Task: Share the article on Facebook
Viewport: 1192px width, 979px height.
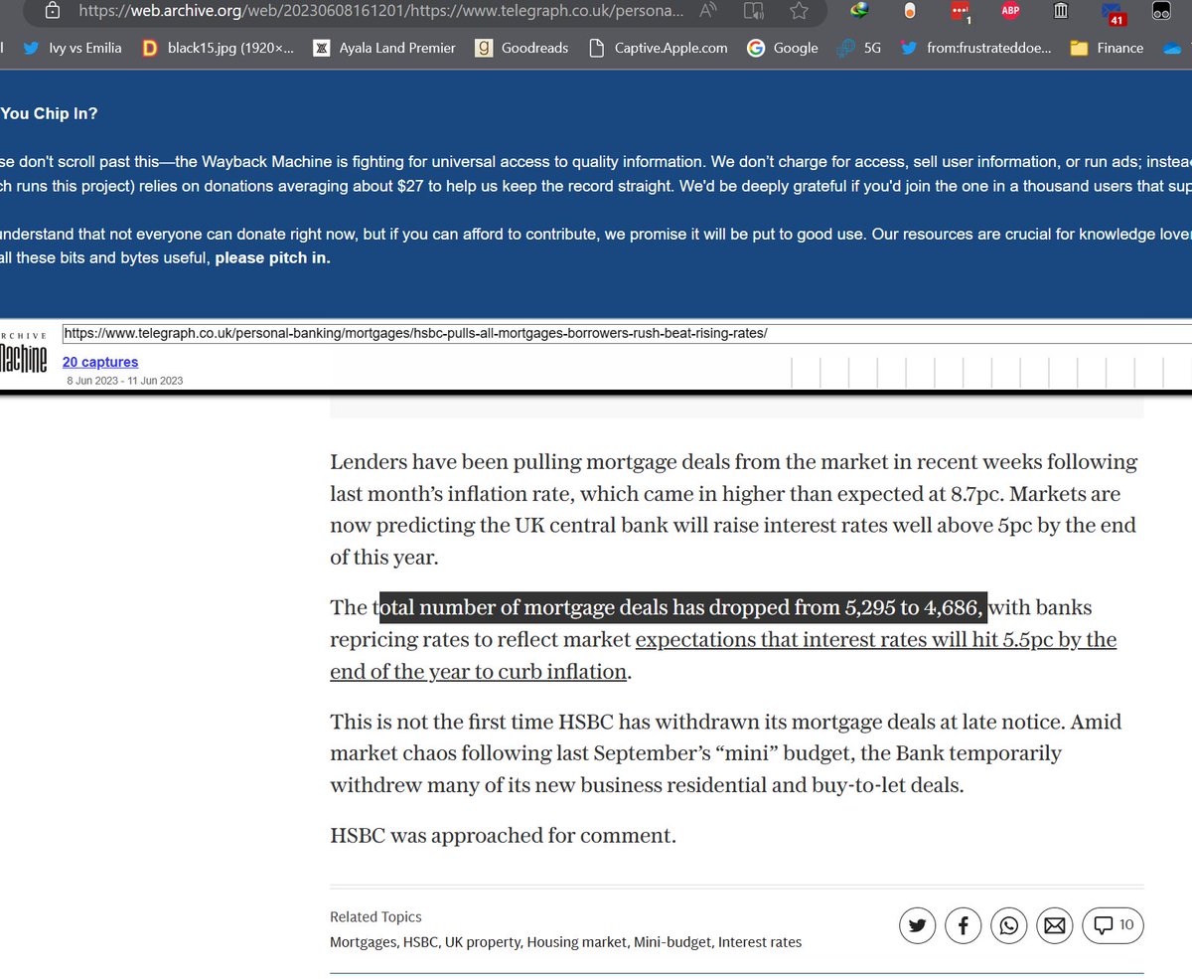Action: coord(963,925)
